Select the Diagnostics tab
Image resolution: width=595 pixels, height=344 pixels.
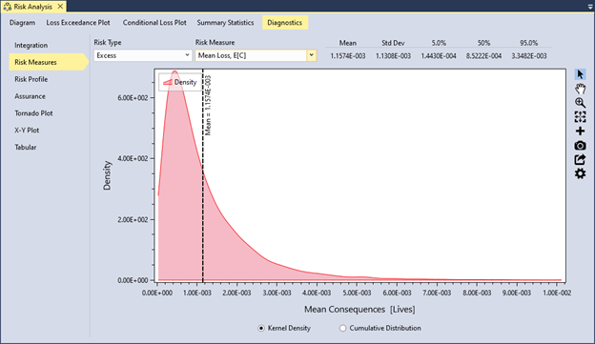tap(284, 22)
